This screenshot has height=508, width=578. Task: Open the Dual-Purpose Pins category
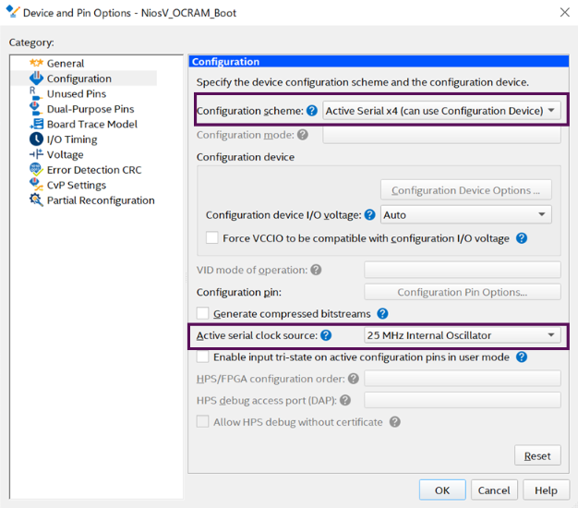point(90,109)
